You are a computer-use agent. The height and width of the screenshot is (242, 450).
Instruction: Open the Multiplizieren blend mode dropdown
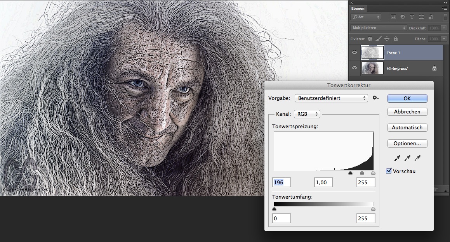378,28
